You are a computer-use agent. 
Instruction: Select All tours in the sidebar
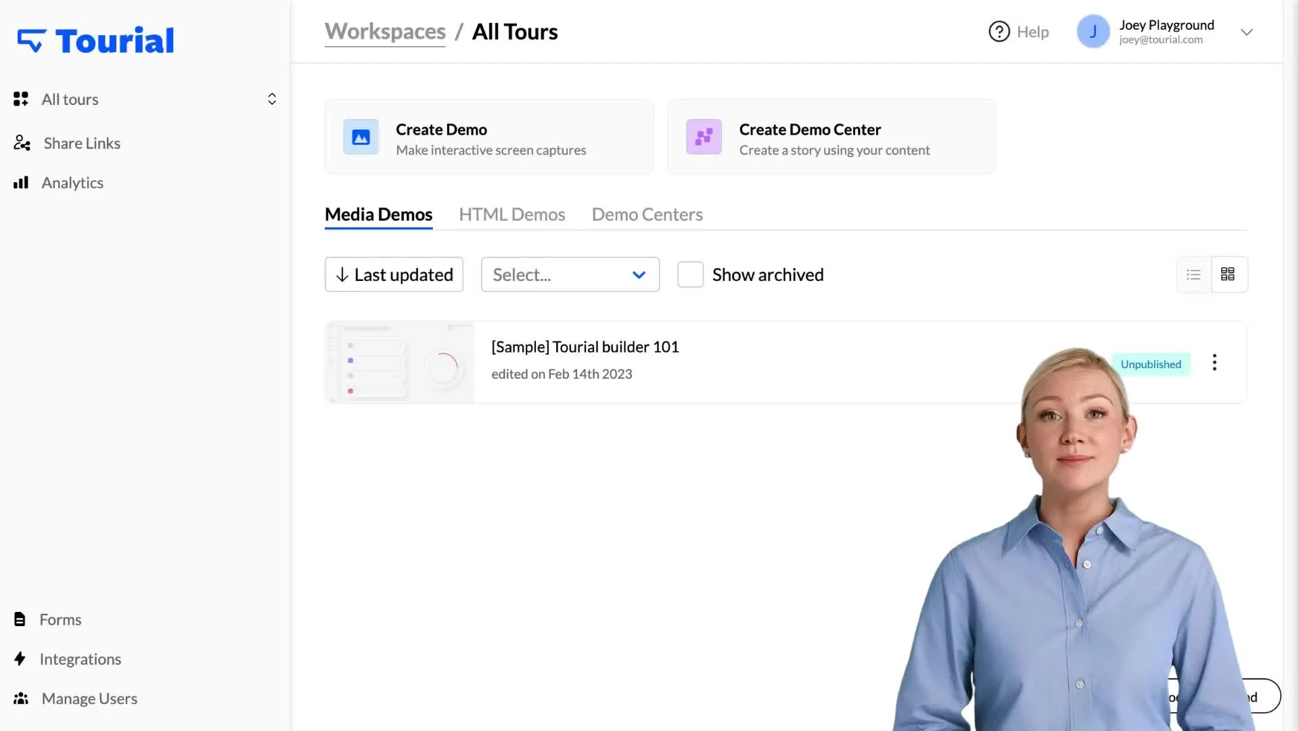click(x=70, y=99)
